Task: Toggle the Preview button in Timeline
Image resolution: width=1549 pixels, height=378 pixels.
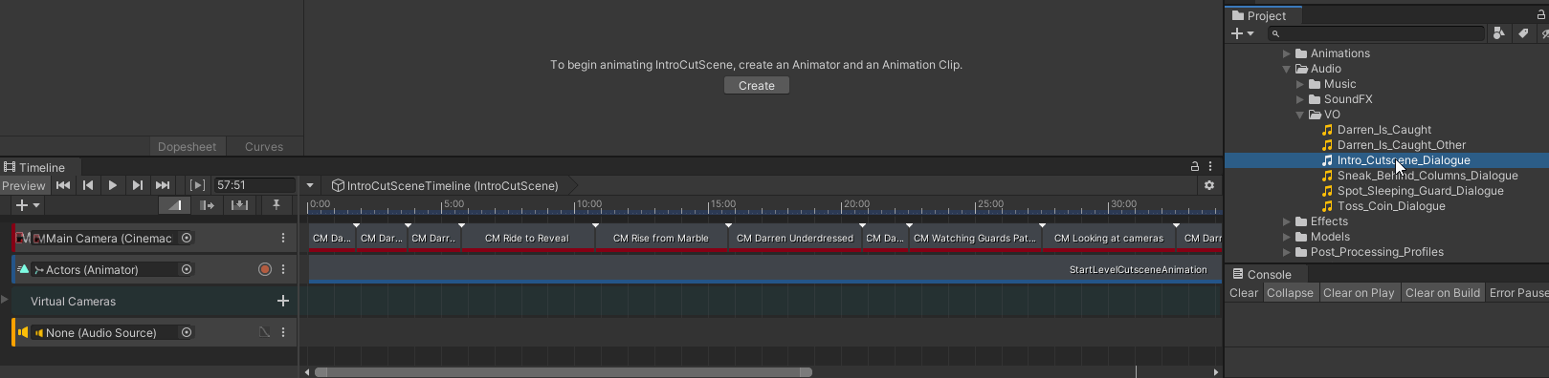Action: click(x=24, y=185)
